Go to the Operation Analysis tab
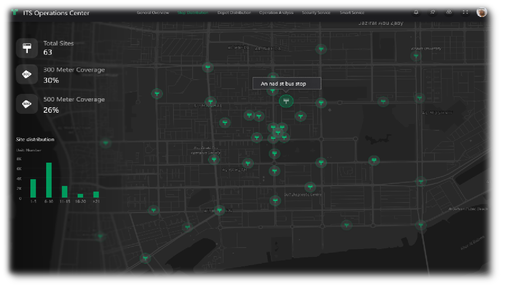The width and height of the screenshot is (505, 290). (276, 13)
